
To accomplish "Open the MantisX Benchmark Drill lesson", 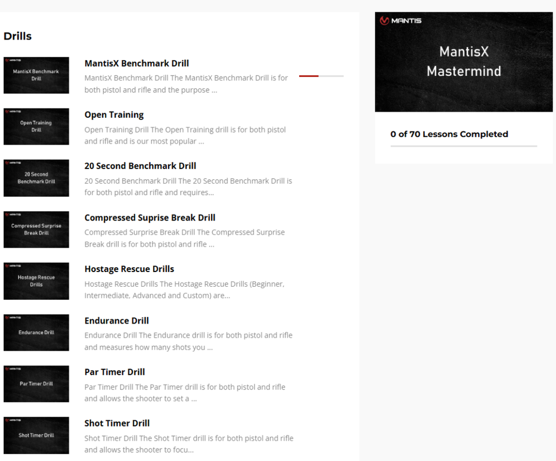I will pos(136,63).
